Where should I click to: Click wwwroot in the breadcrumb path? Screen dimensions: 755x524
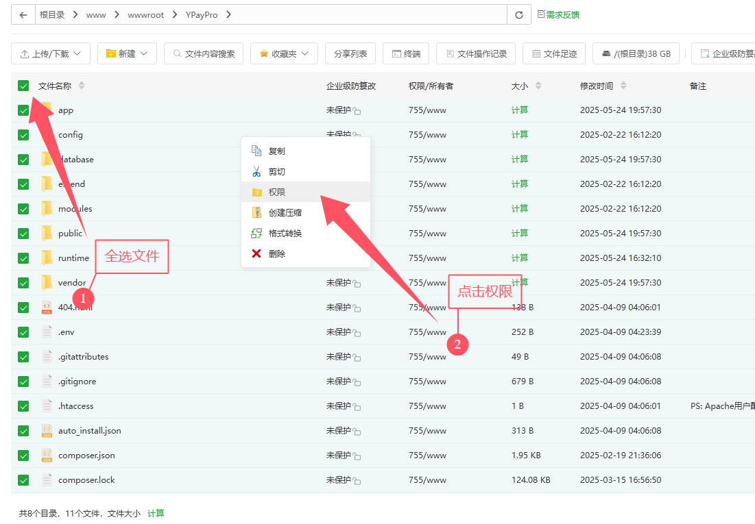(145, 15)
